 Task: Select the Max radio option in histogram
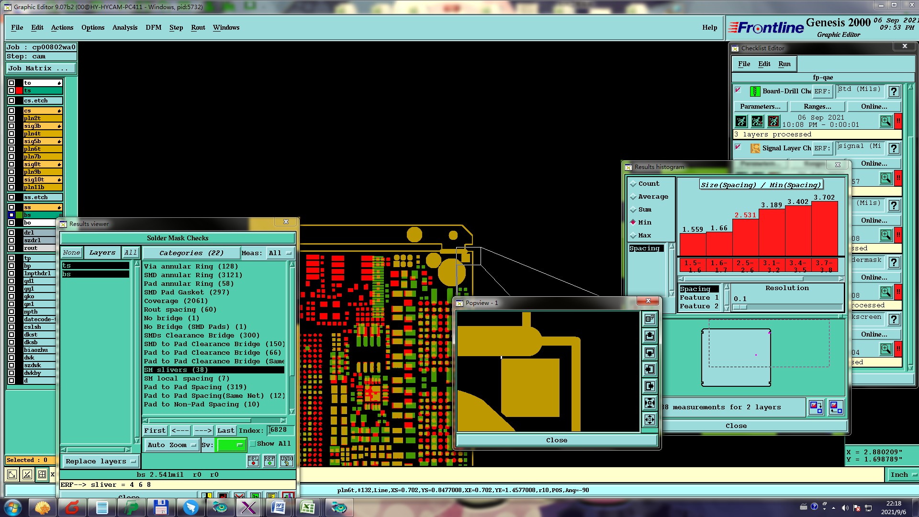633,236
